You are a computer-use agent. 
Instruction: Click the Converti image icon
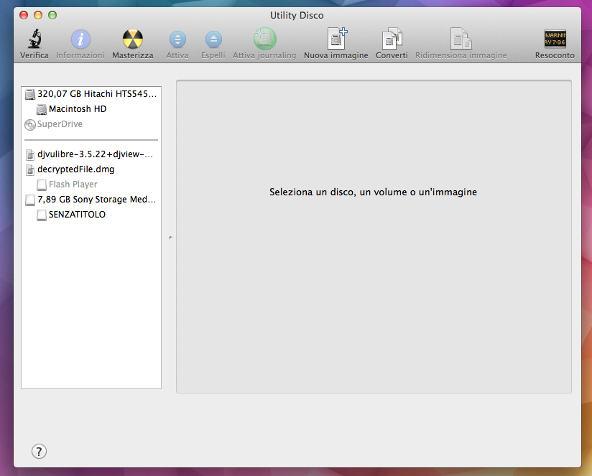(392, 39)
